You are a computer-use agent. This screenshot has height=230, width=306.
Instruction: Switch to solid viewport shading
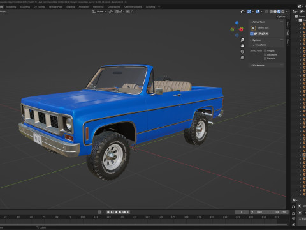pyautogui.click(x=275, y=11)
